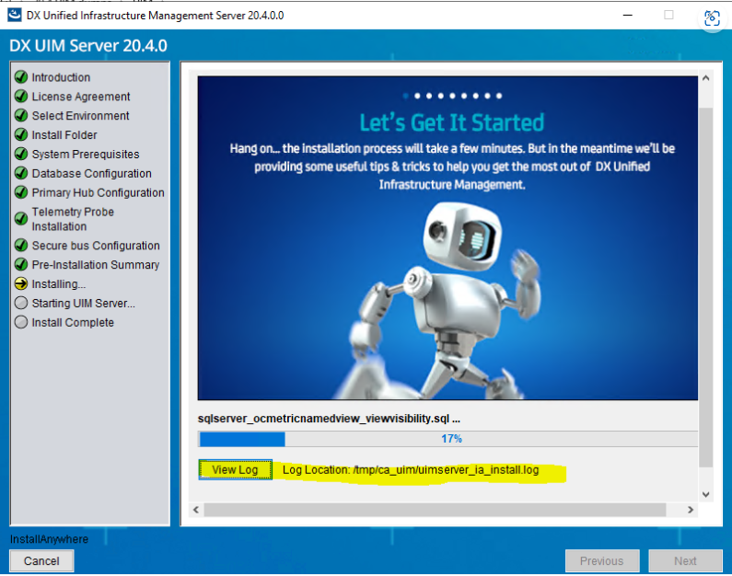Viewport: 732px width, 576px height.
Task: Cancel the installation
Action: 41,560
